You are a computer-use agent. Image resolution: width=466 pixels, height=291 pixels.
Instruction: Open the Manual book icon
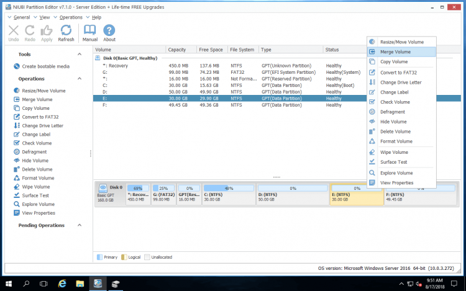[x=90, y=34]
